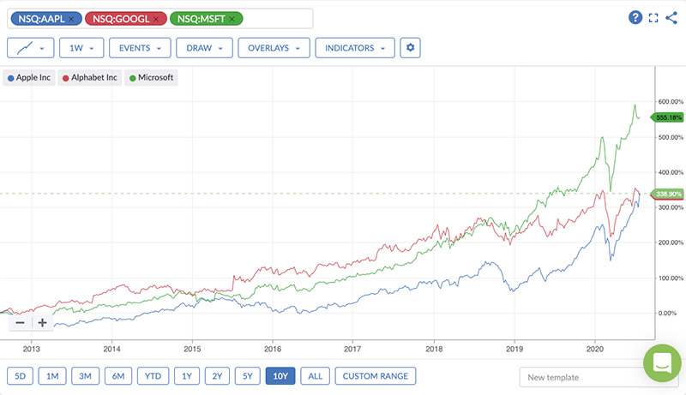This screenshot has width=686, height=395.
Task: Expand the DRAW dropdown
Action: [x=204, y=48]
